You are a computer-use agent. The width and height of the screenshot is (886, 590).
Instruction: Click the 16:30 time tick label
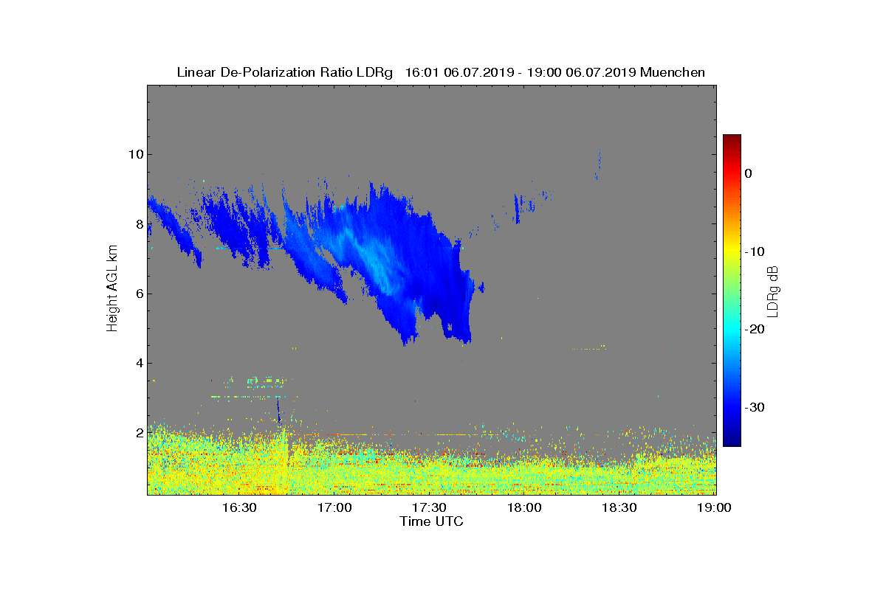tap(239, 507)
